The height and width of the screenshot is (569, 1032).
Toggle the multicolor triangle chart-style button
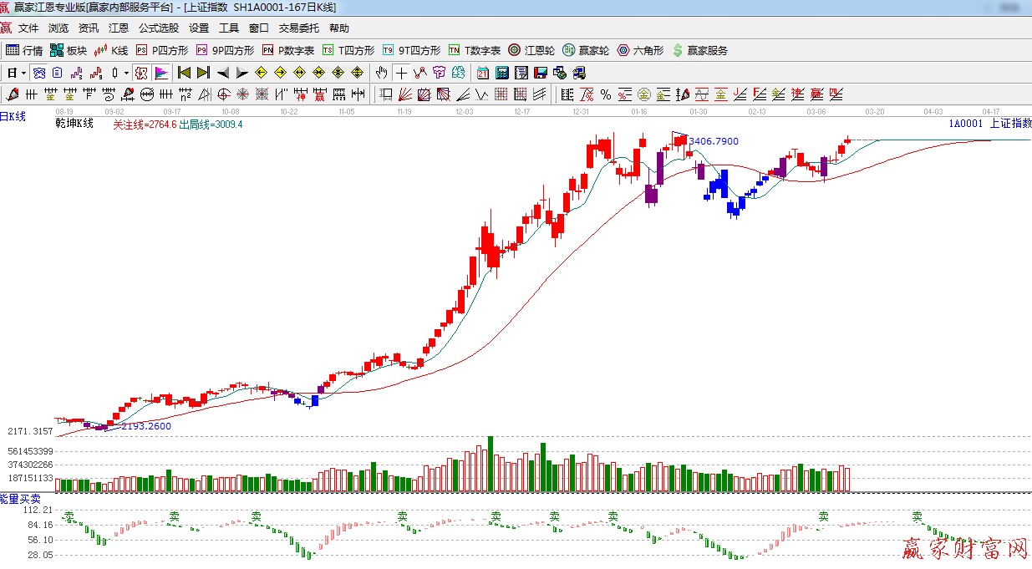tap(160, 73)
